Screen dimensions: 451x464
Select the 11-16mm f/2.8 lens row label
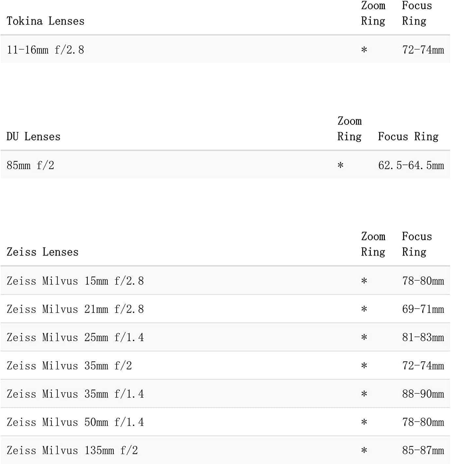click(46, 50)
